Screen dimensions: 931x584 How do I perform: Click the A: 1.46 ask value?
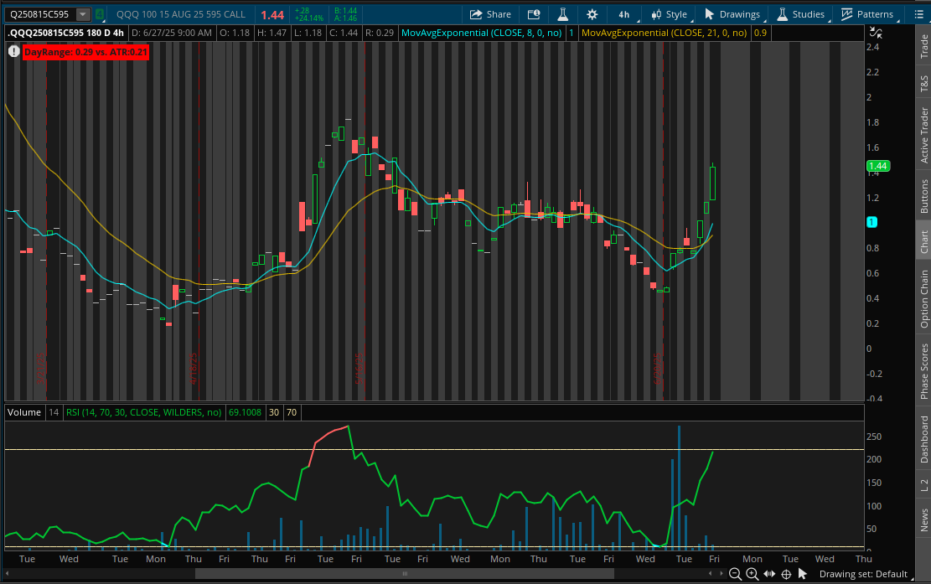345,18
